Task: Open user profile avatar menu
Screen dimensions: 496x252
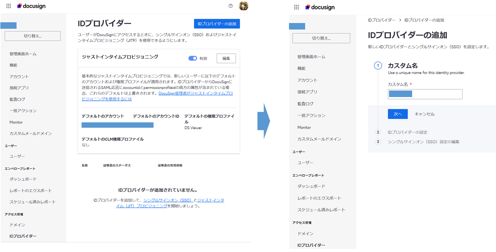Action: point(244,6)
